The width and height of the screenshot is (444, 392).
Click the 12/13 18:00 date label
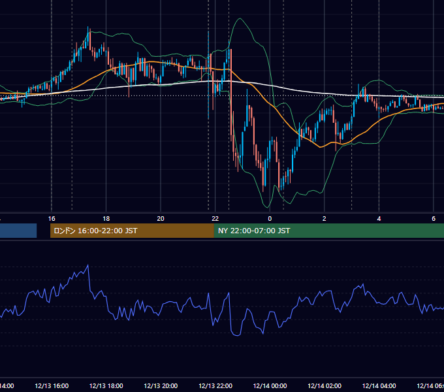[x=106, y=385]
